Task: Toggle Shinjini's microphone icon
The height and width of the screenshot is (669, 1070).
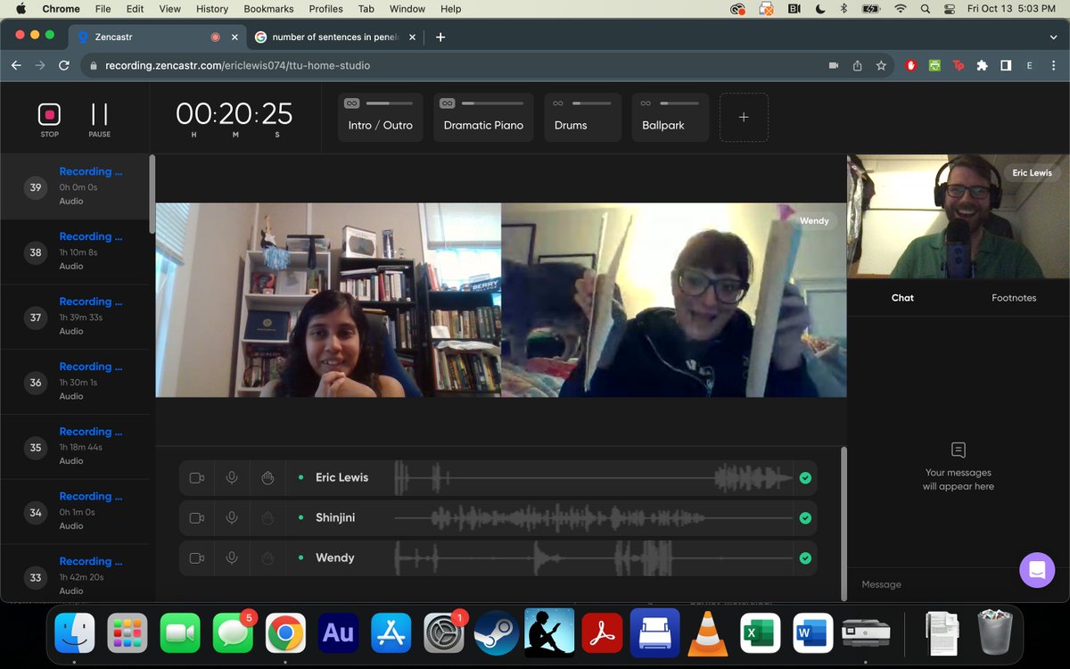Action: [x=232, y=517]
